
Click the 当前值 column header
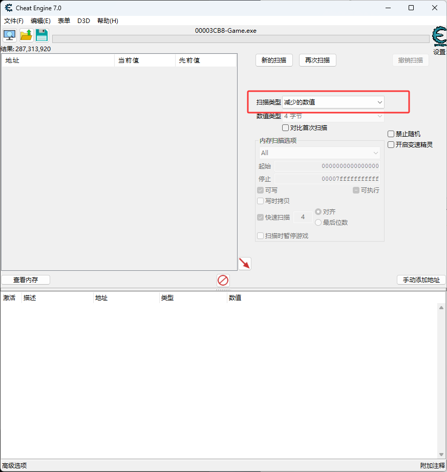pos(145,60)
